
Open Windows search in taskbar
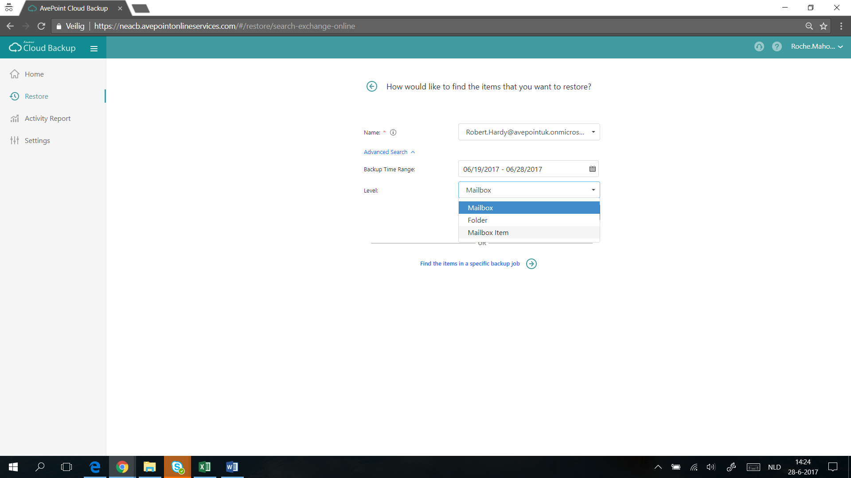(x=40, y=467)
